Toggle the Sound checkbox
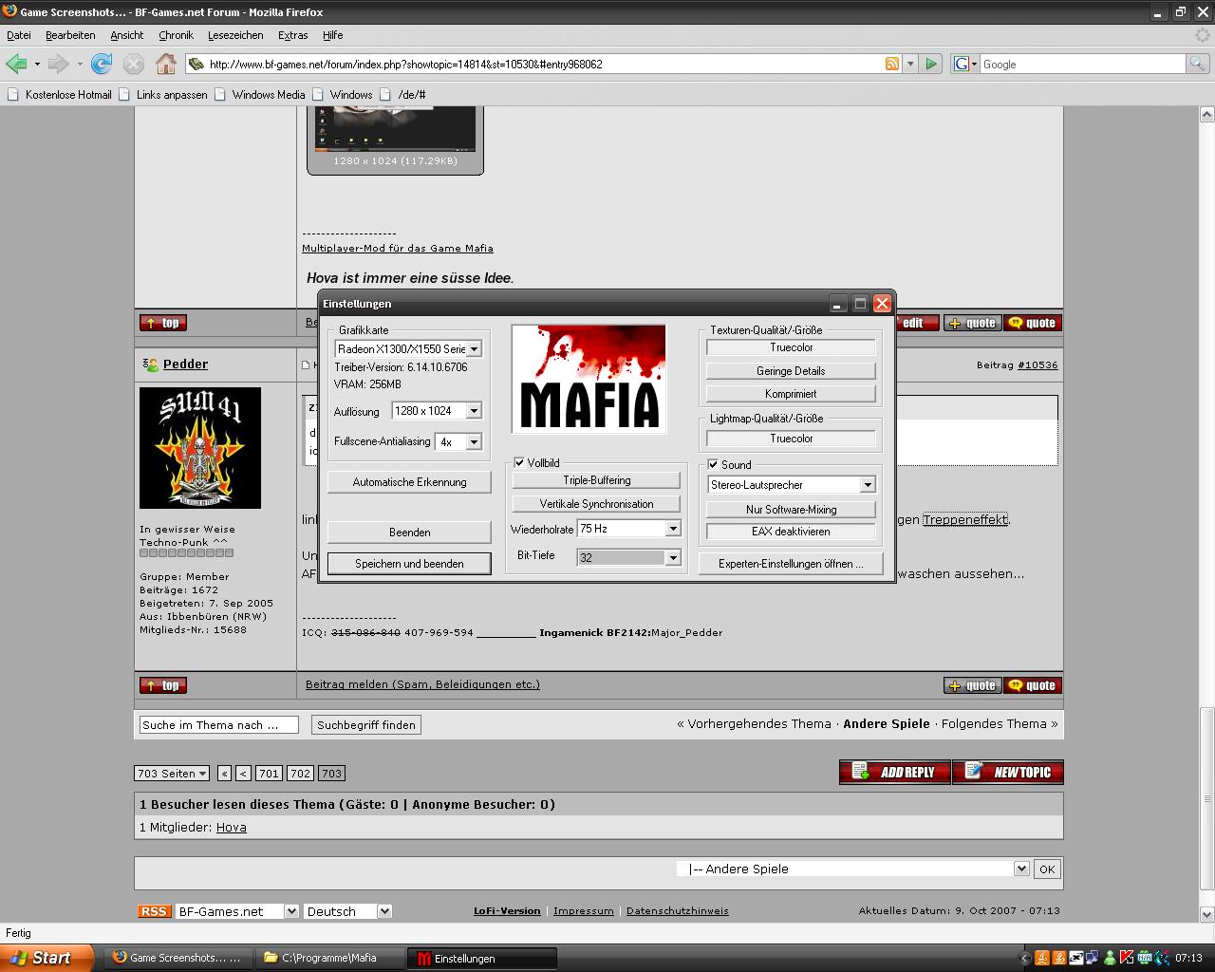Viewport: 1215px width, 972px height. pos(714,464)
